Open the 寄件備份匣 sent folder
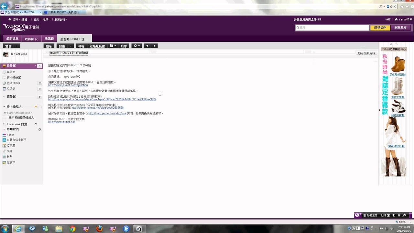The width and height of the screenshot is (414, 233). click(x=14, y=78)
